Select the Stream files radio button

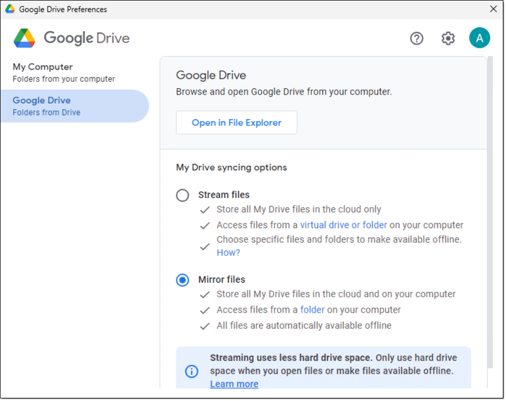pos(182,196)
